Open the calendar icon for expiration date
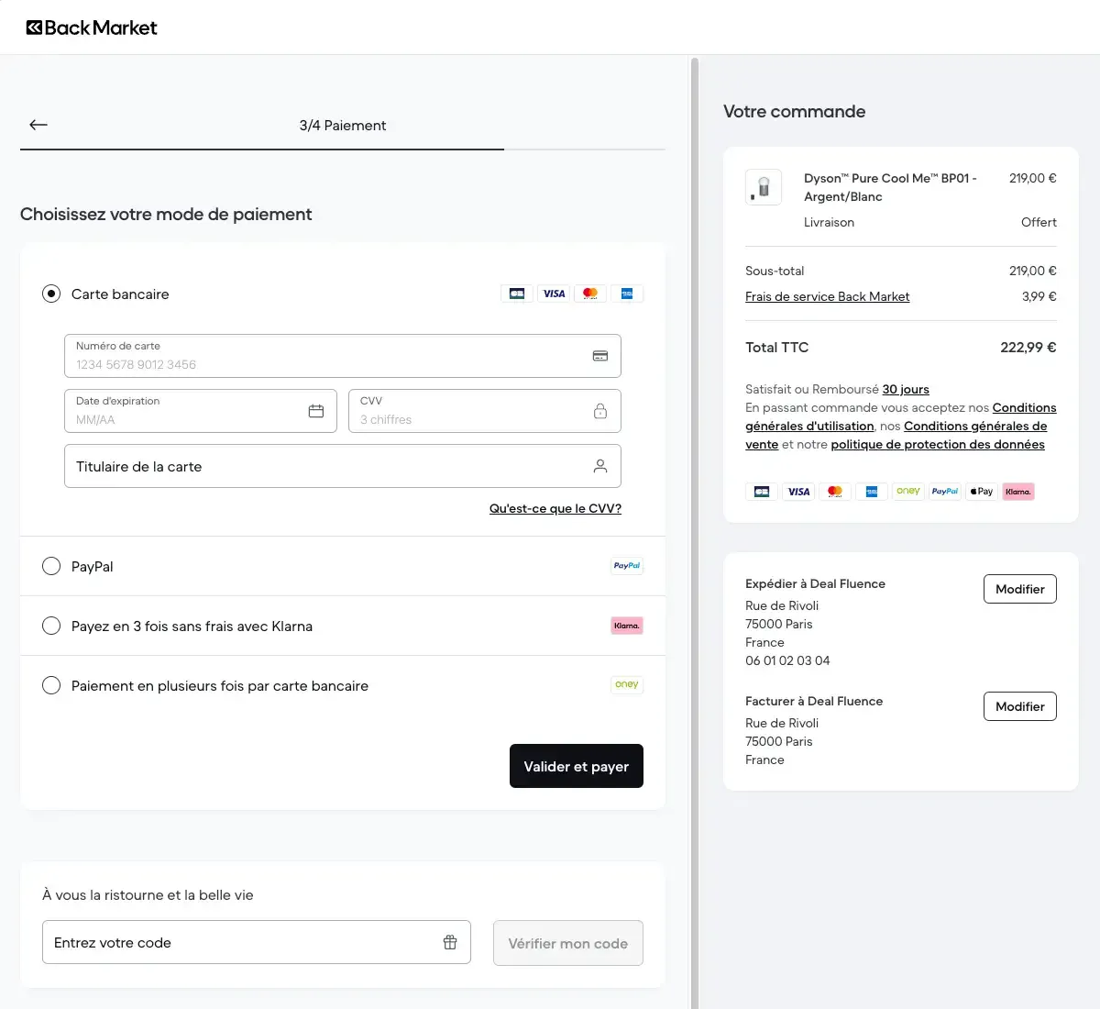The image size is (1100, 1009). tap(317, 411)
